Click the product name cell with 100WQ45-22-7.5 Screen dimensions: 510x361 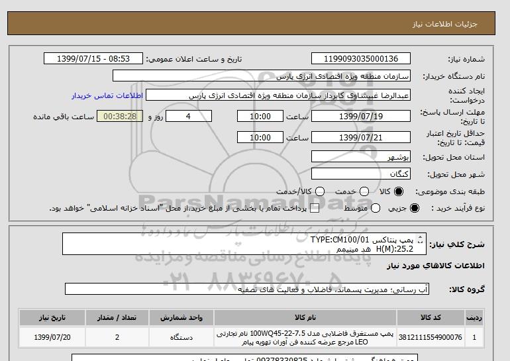305,338
